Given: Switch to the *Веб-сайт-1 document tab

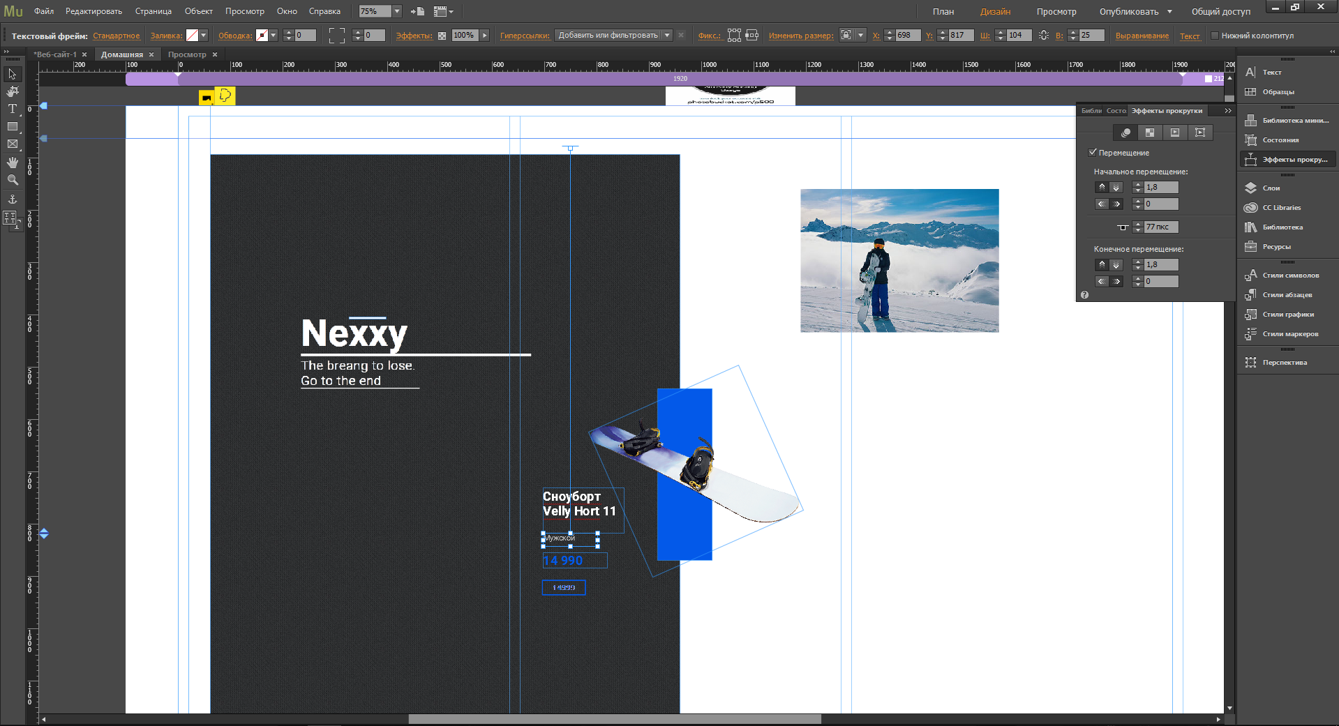Looking at the screenshot, I should click(56, 54).
